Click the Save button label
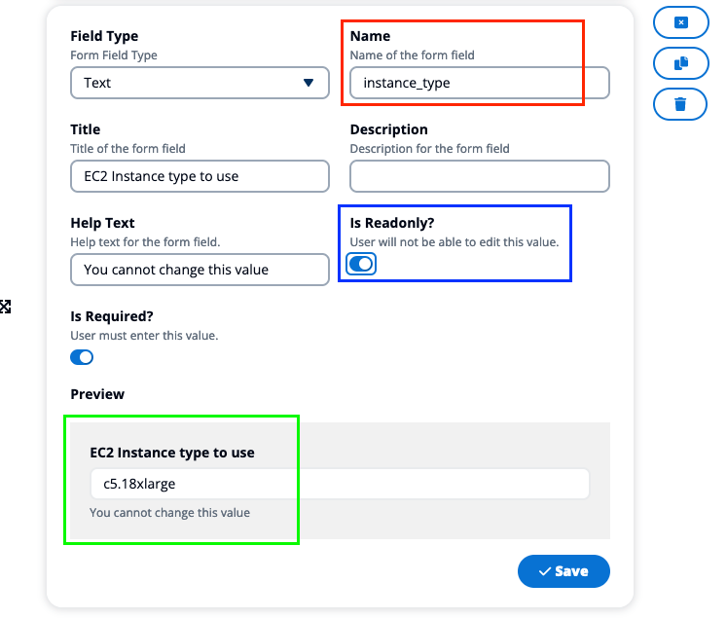This screenshot has height=619, width=727. tap(571, 571)
